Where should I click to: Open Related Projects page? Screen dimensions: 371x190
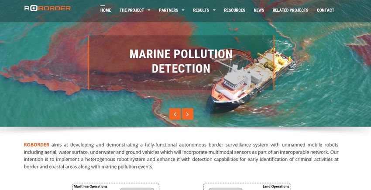click(x=290, y=10)
